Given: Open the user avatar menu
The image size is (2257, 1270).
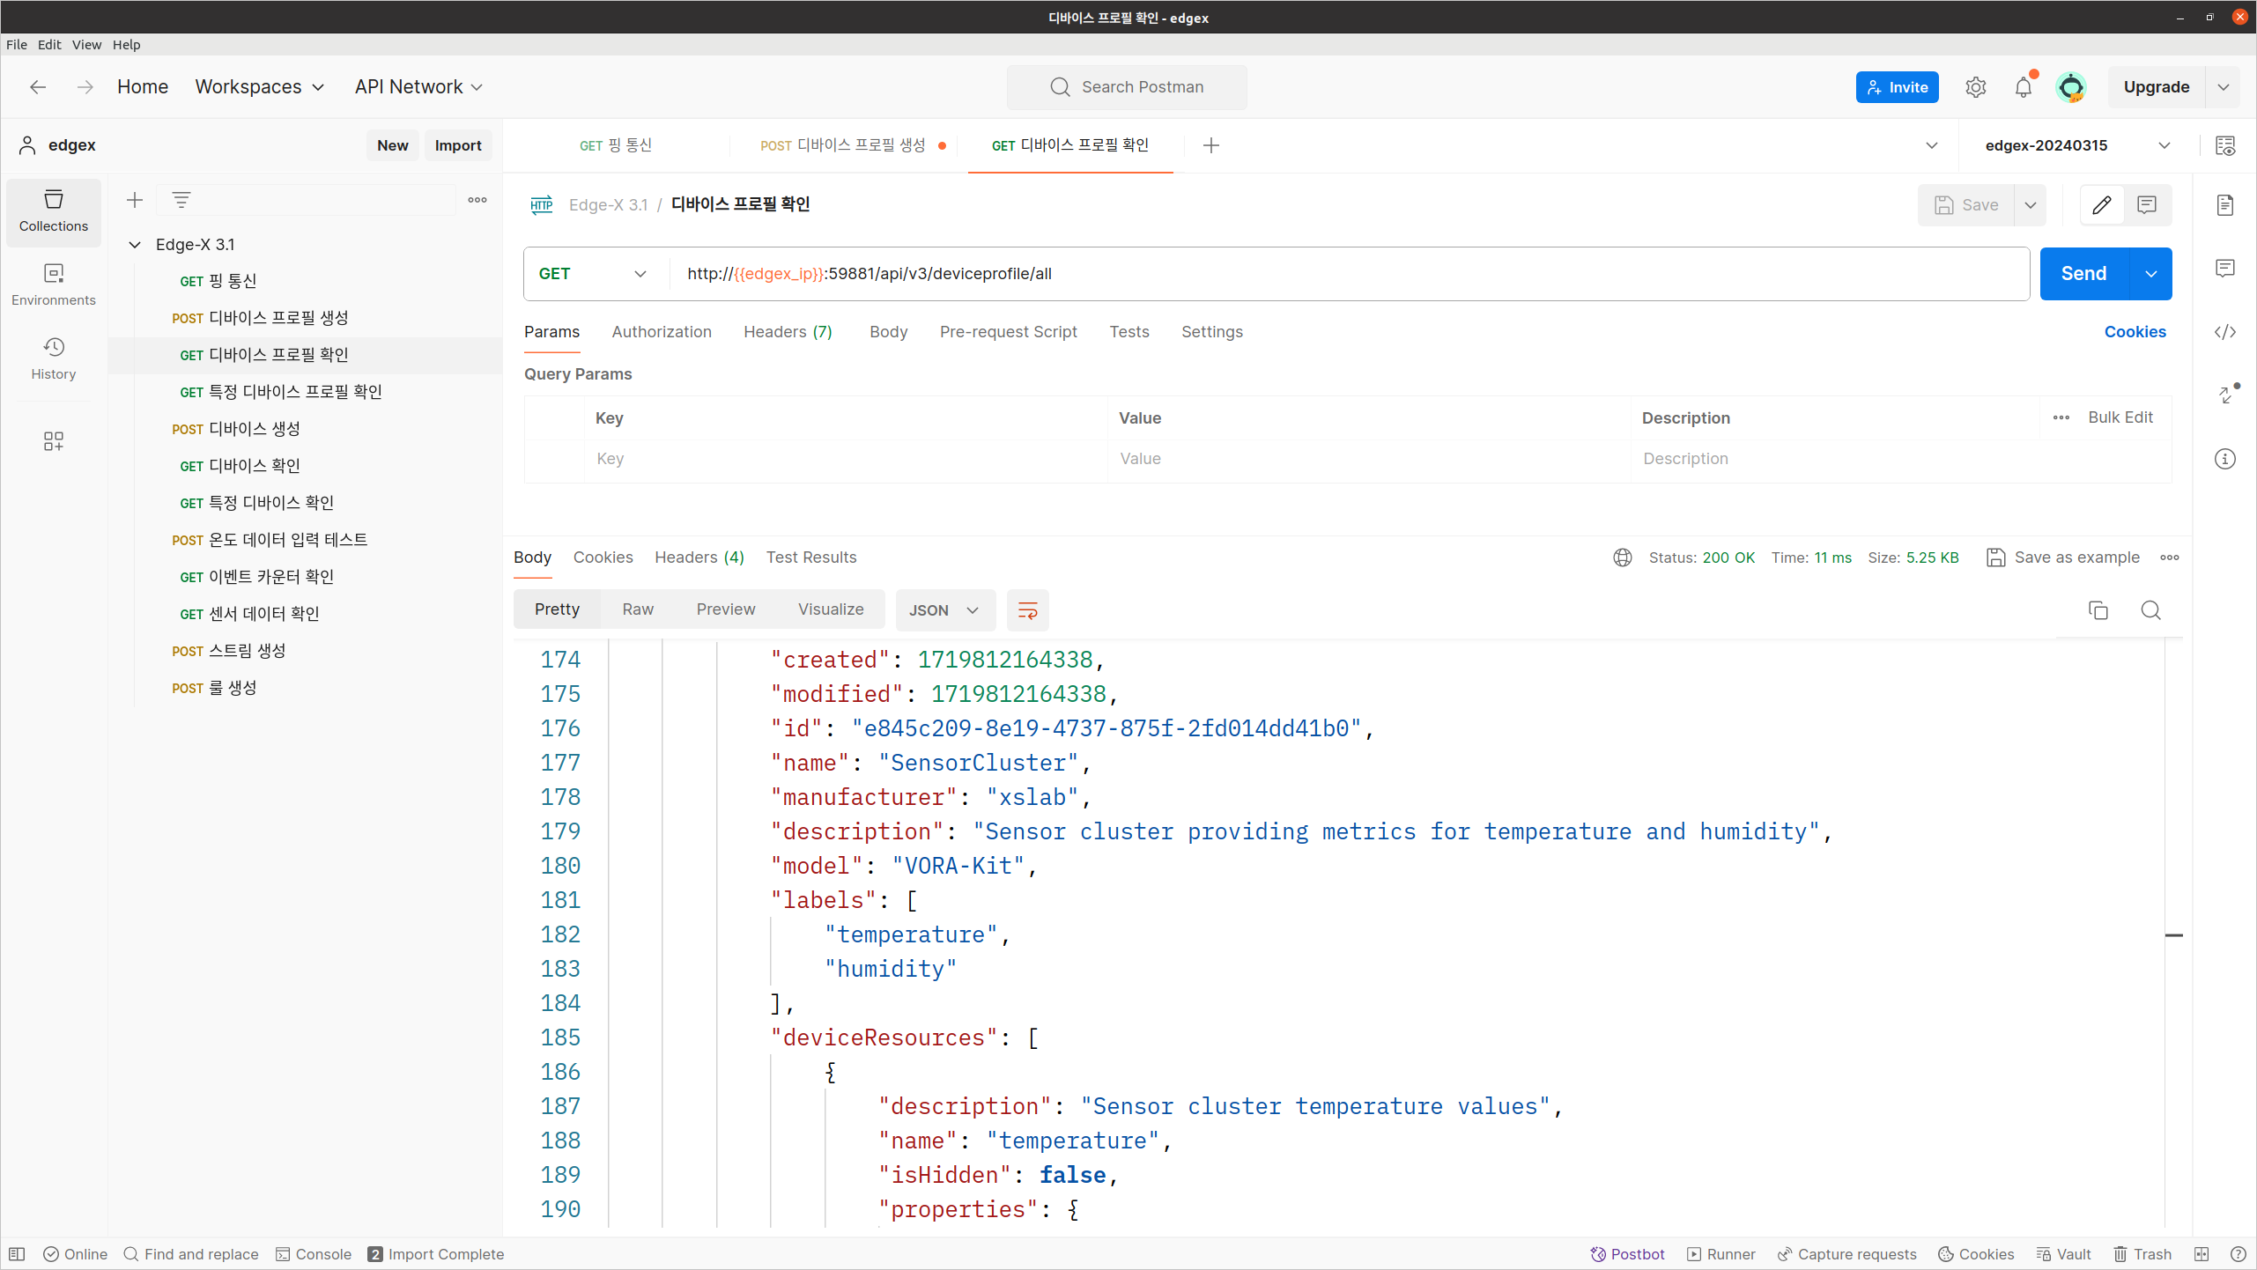Looking at the screenshot, I should tap(2070, 87).
